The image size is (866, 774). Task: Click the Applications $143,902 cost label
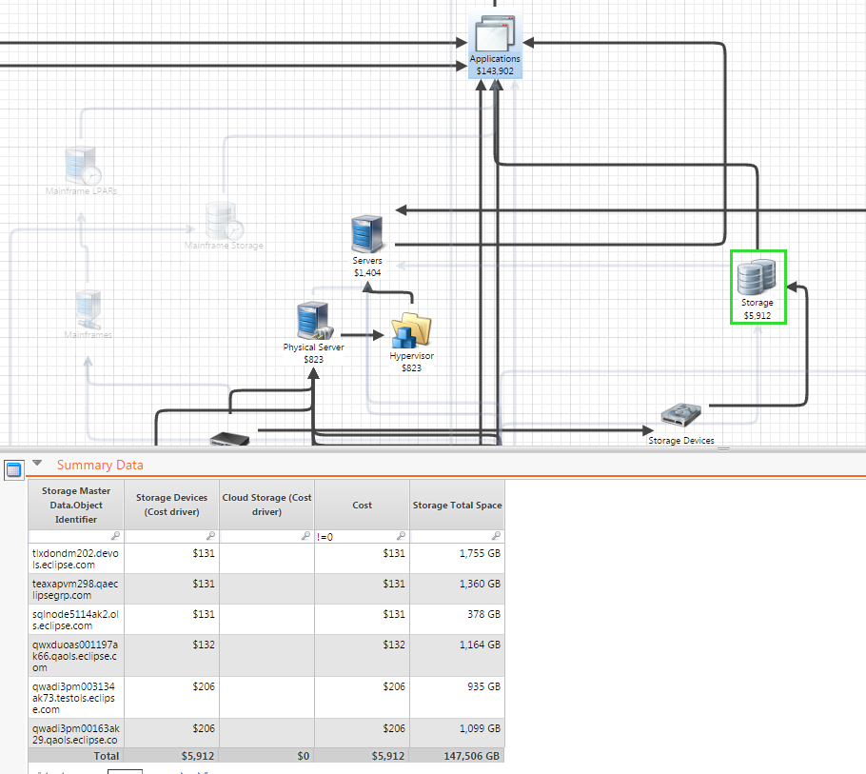pyautogui.click(x=495, y=70)
